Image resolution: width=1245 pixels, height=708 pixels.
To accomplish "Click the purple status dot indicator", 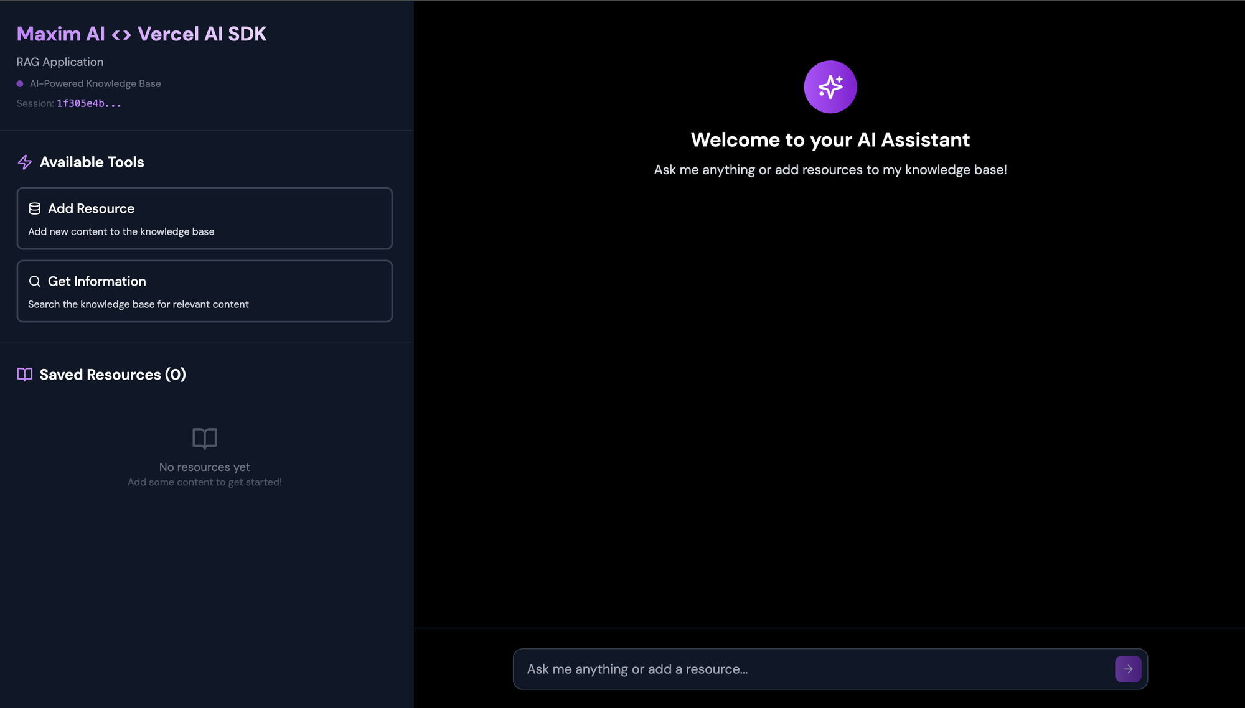I will [x=20, y=83].
